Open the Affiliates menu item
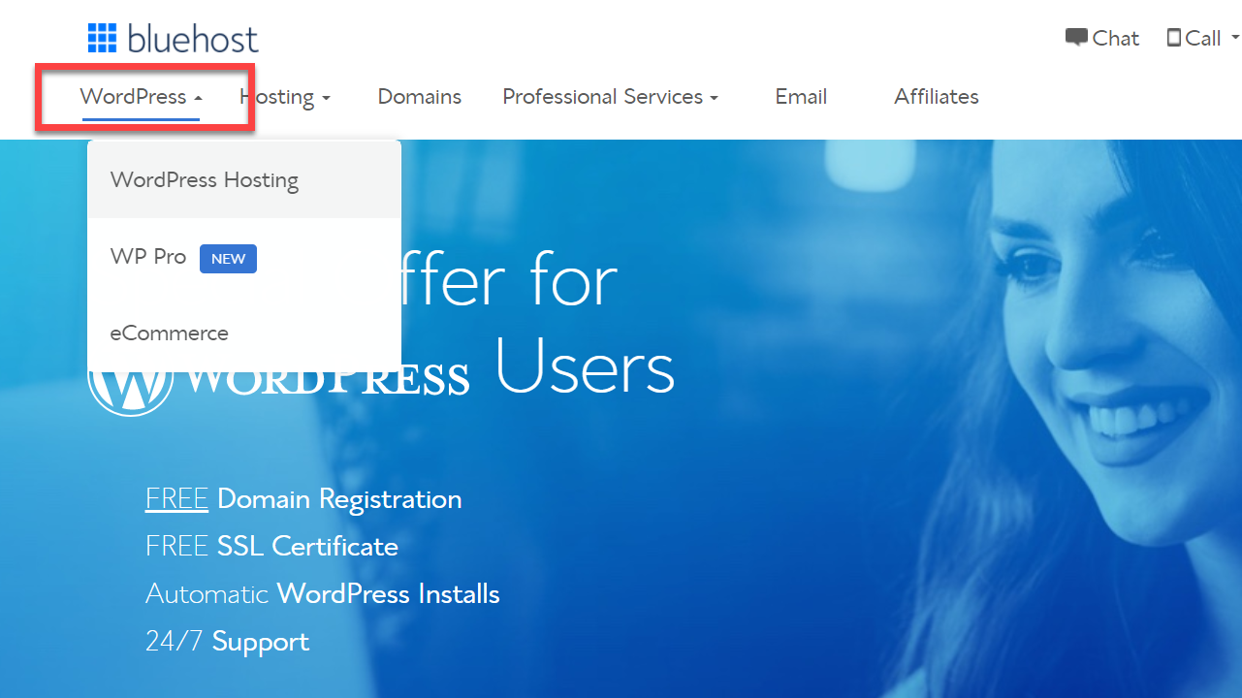Screen dimensions: 1242x698 pyautogui.click(x=937, y=97)
